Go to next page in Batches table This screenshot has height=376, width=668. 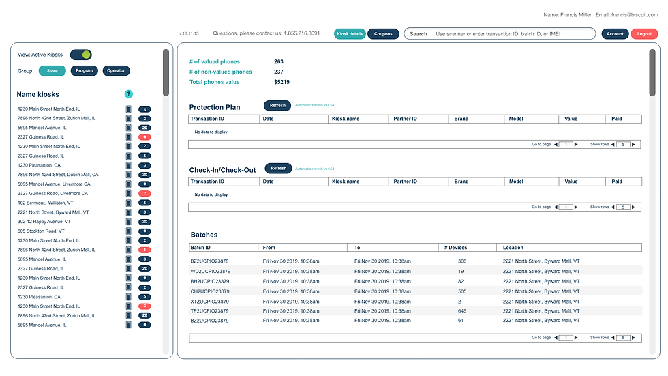(x=576, y=338)
